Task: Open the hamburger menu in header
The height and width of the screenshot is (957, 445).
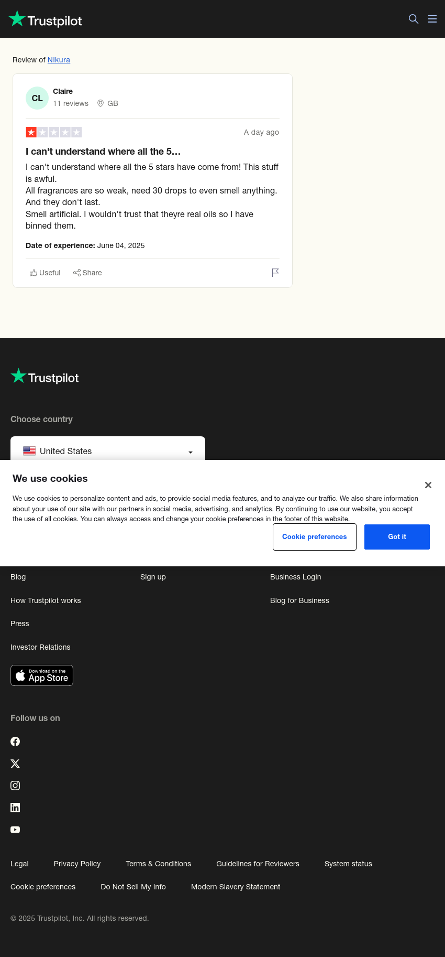Action: pyautogui.click(x=432, y=19)
